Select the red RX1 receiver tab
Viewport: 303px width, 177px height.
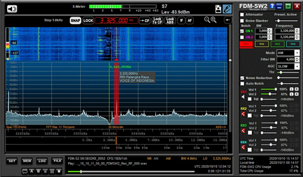(246, 44)
